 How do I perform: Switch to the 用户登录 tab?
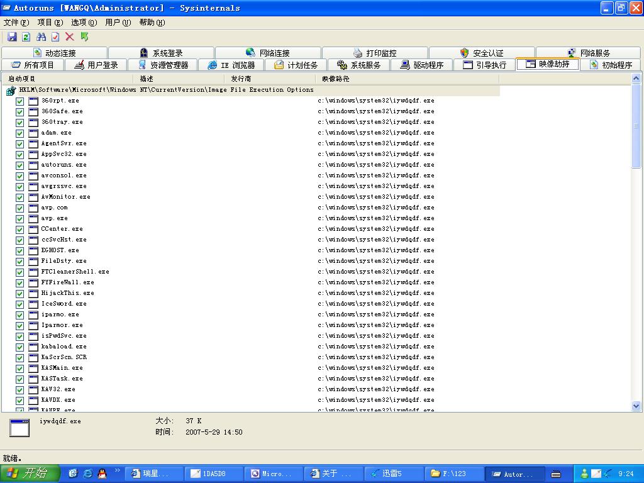[x=96, y=65]
